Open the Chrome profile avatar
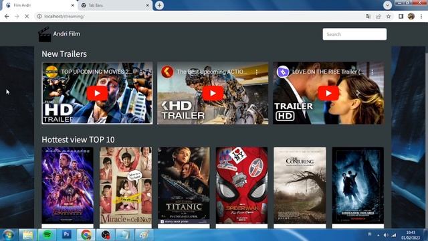 [411, 16]
